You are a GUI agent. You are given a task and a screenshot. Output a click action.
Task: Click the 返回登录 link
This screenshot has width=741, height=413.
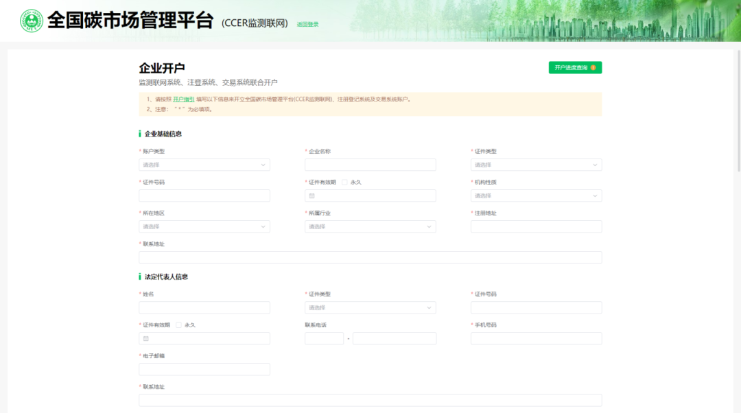pyautogui.click(x=308, y=23)
